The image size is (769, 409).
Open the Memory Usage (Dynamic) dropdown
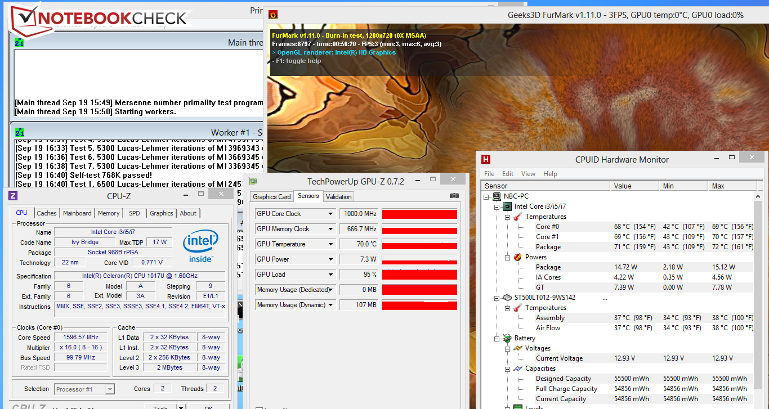(331, 305)
